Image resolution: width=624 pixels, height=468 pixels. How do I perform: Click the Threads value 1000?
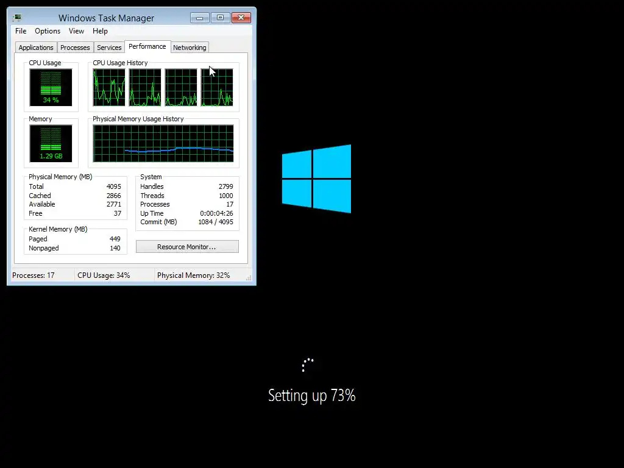(225, 196)
